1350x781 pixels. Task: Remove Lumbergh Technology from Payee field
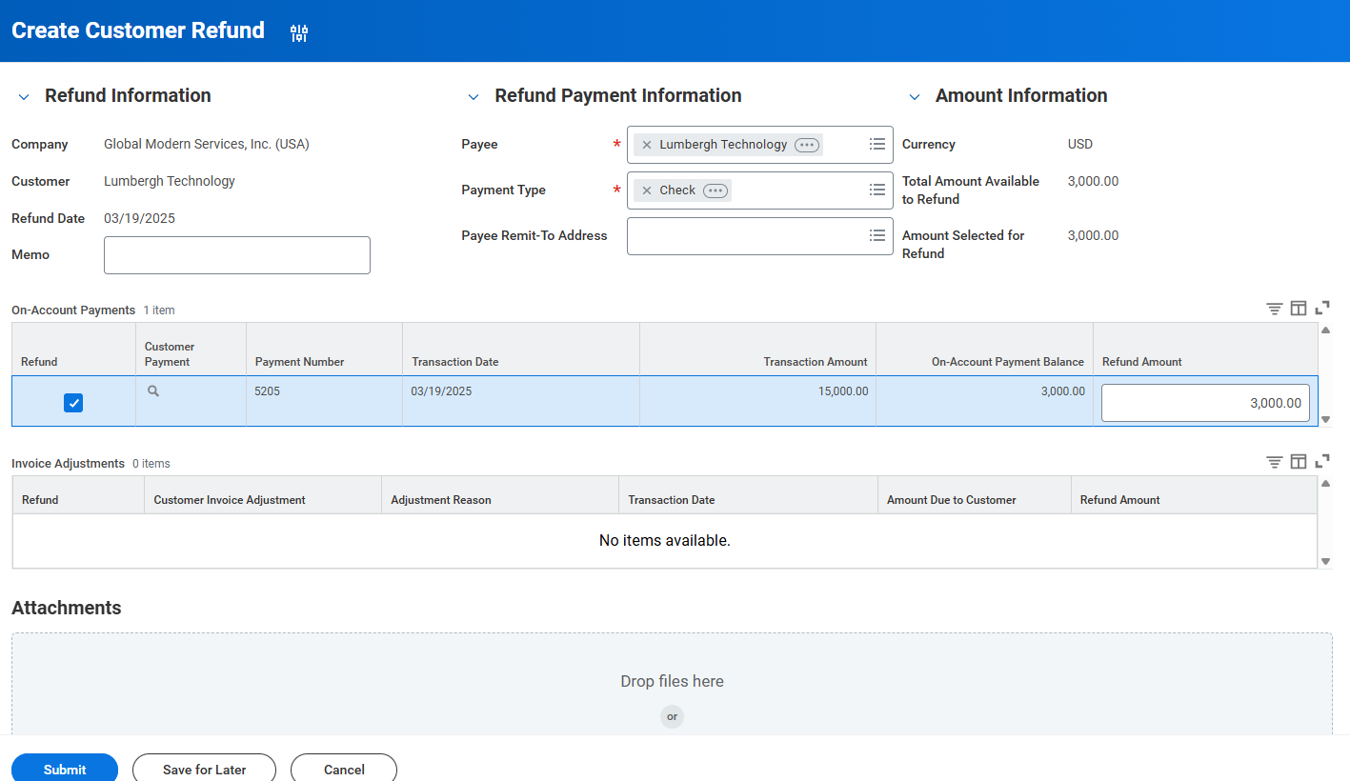(647, 145)
